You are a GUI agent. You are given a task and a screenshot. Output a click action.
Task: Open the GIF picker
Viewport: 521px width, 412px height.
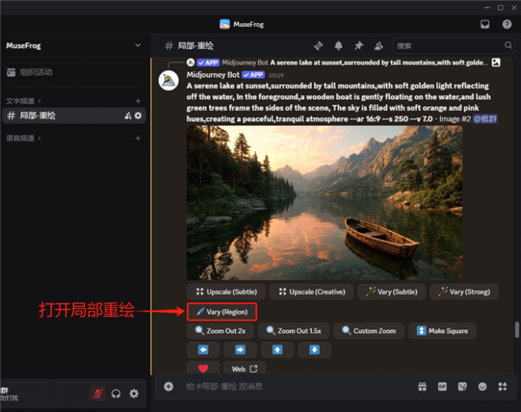pyautogui.click(x=442, y=387)
